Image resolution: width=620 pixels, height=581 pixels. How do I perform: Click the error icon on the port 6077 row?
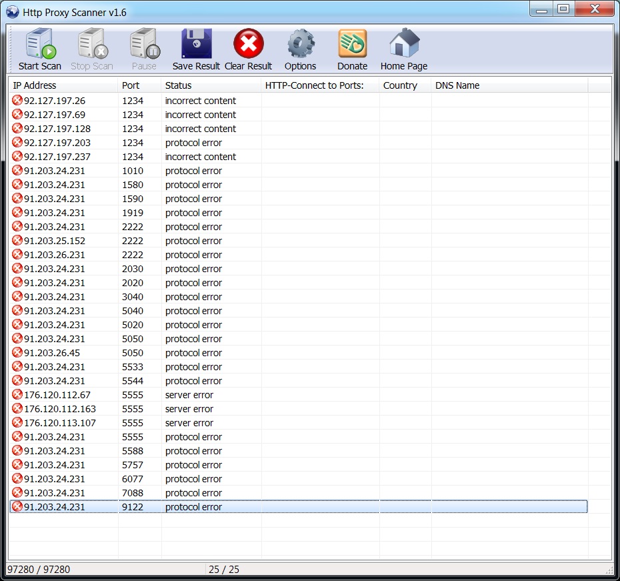pyautogui.click(x=17, y=478)
